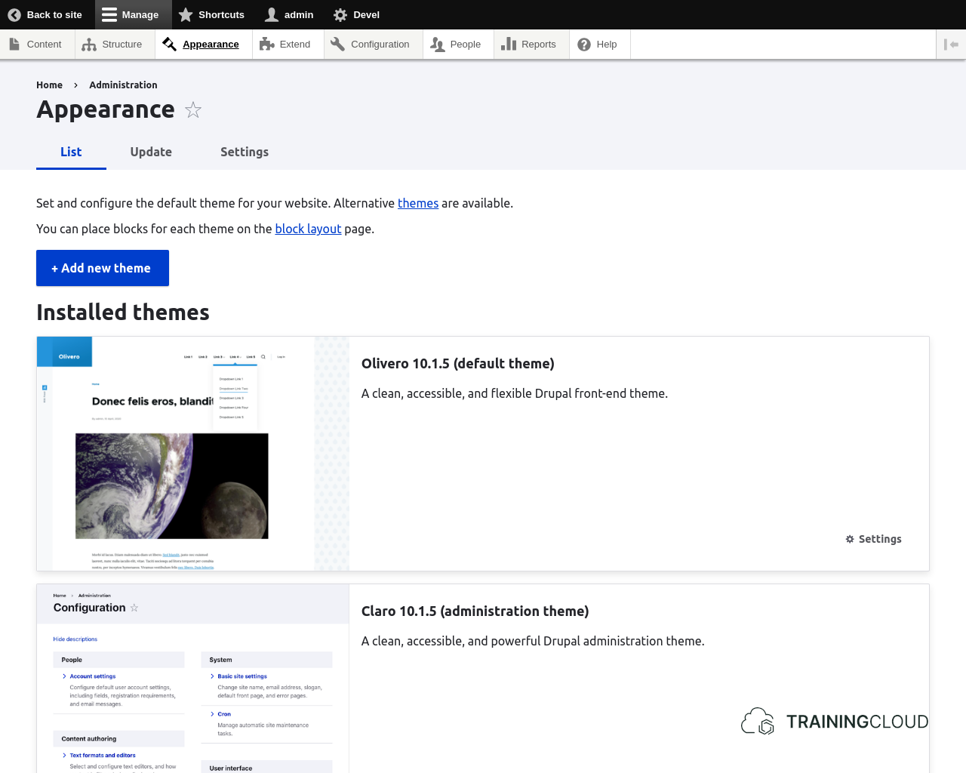Click the Claro 10.1.5 theme title

tap(475, 611)
